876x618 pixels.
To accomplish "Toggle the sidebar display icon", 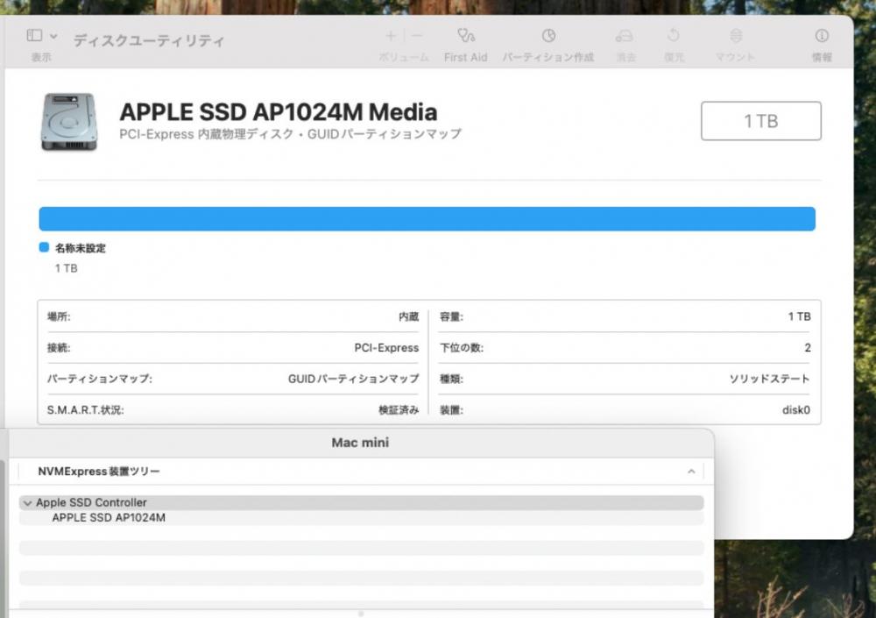I will [x=34, y=36].
